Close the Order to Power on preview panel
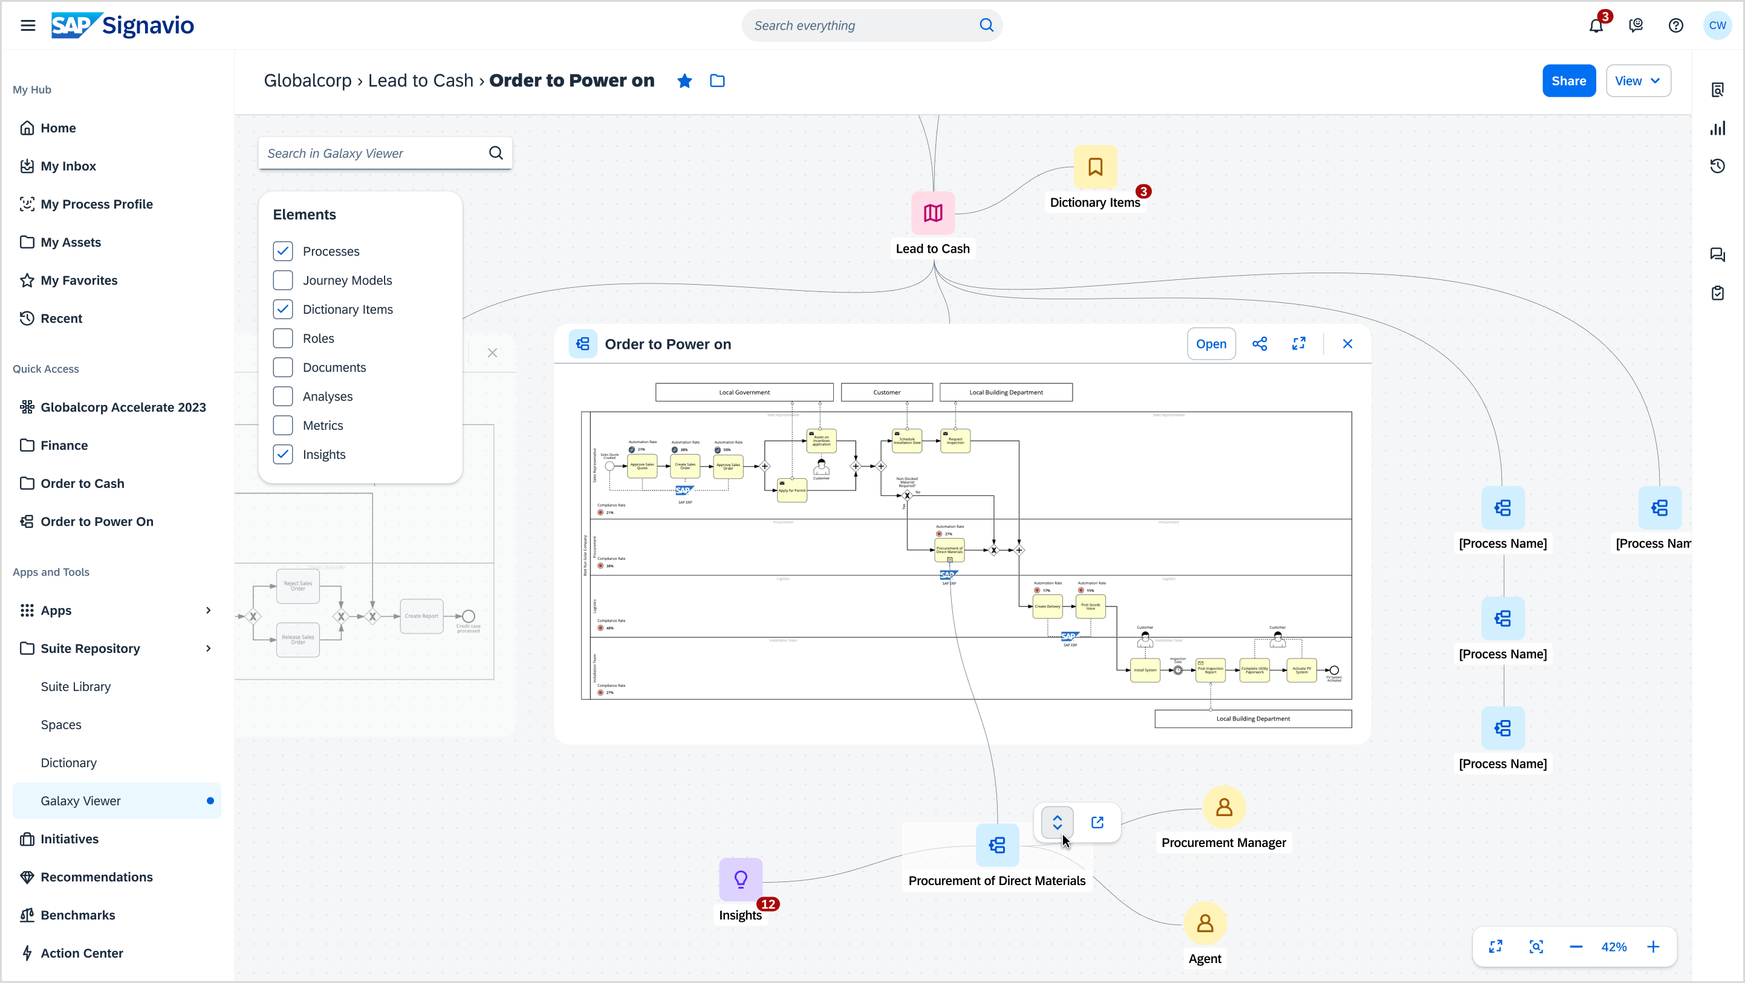The width and height of the screenshot is (1745, 983). 1347,344
